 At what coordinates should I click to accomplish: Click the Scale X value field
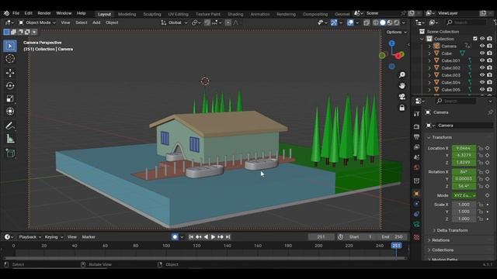464,205
